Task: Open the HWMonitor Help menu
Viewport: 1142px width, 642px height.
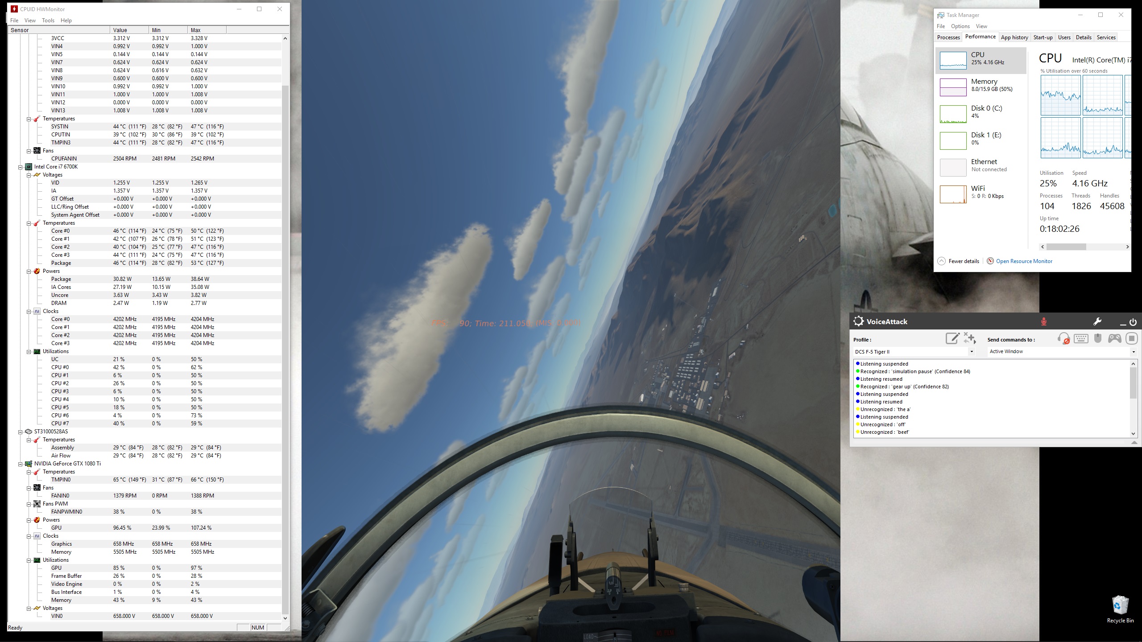Action: coord(66,21)
